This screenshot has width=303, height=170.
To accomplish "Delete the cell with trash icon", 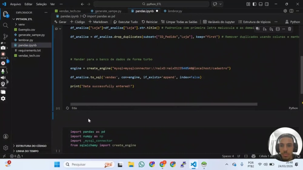I will pos(289,29).
